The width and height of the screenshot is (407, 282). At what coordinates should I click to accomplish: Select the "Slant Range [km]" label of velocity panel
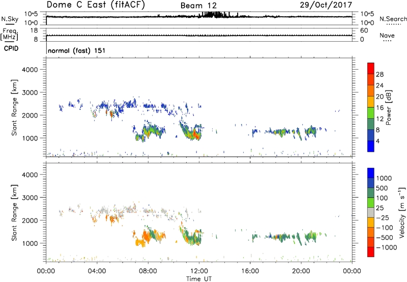(x=14, y=213)
